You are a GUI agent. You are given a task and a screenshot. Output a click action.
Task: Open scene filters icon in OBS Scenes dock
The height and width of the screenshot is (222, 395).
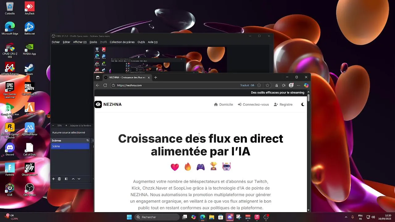pyautogui.click(x=66, y=179)
